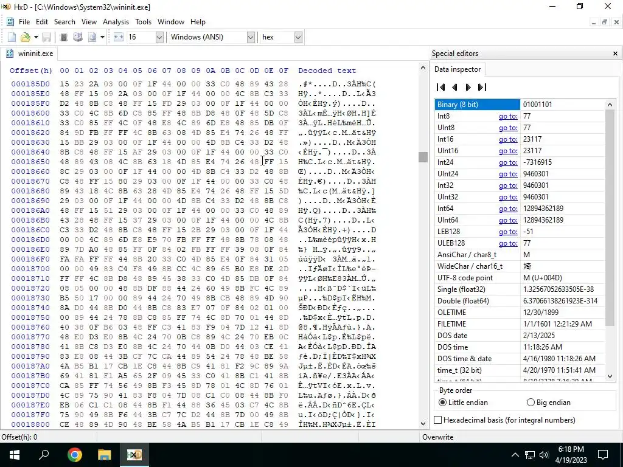The height and width of the screenshot is (467, 623).
Task: Open the Analysis menu
Action: click(x=116, y=22)
